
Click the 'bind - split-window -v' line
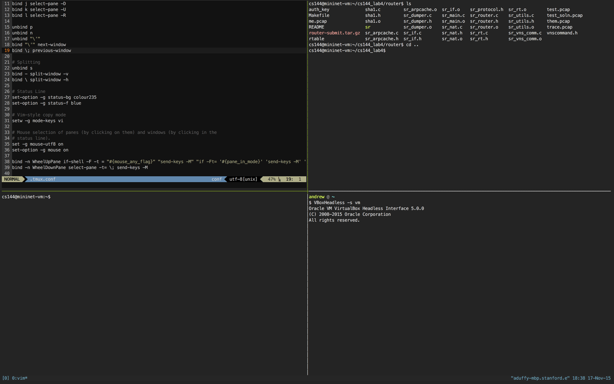coord(40,74)
